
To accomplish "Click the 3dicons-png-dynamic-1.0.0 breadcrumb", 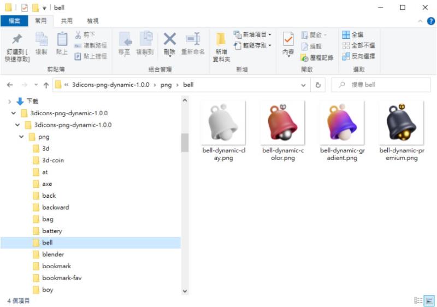I will 111,85.
